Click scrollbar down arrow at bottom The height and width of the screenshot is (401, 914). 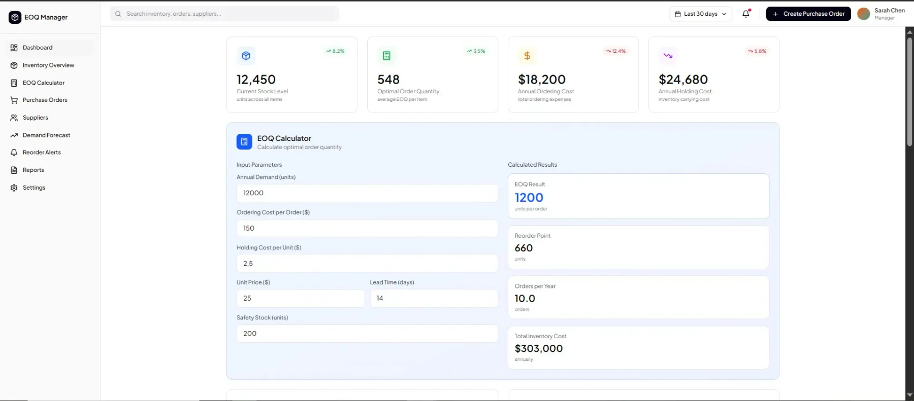pos(909,395)
